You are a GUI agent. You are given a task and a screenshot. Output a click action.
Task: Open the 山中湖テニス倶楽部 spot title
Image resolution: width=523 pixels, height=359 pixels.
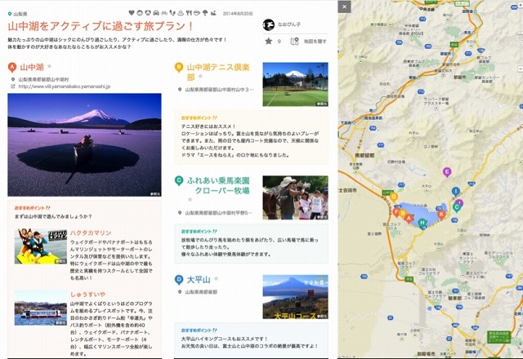point(218,73)
